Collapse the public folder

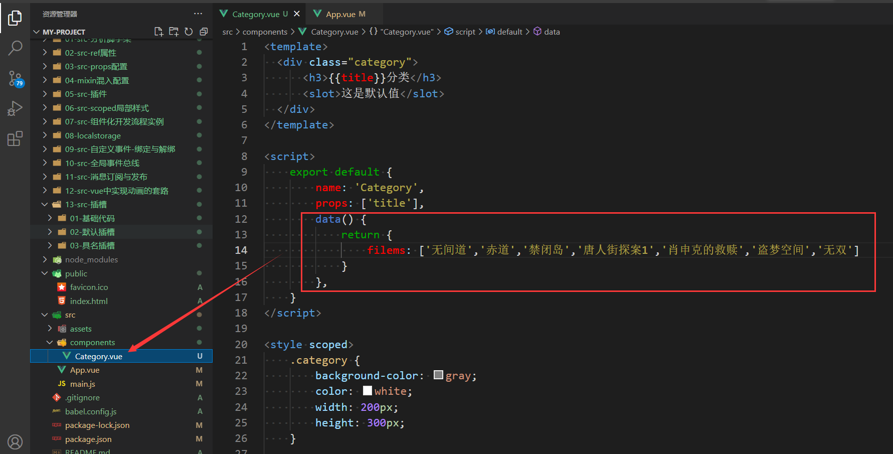[x=76, y=273]
